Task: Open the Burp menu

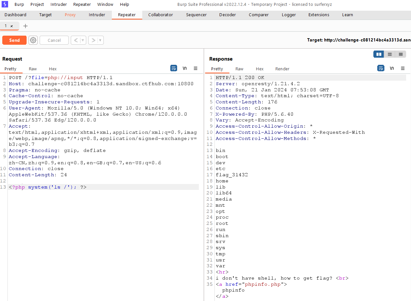Action: (19, 5)
